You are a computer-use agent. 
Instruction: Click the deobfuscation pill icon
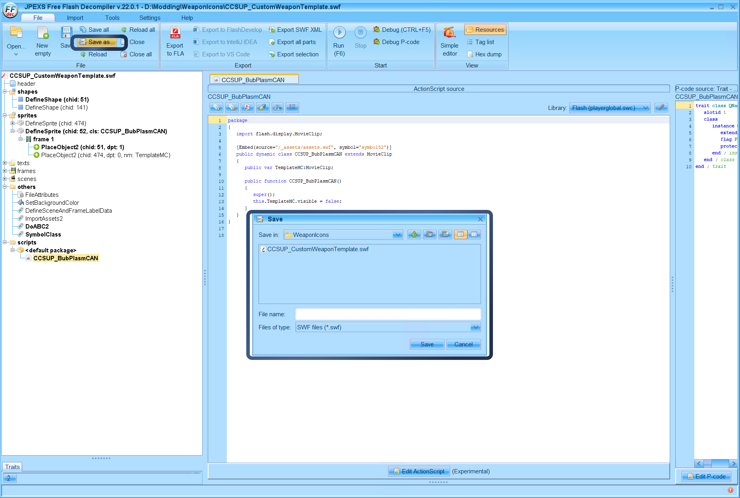click(263, 108)
